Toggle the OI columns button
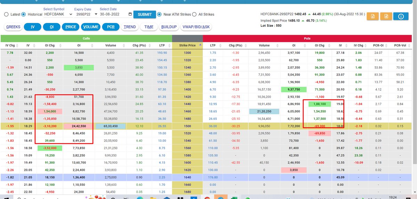The width and height of the screenshot is (417, 199). point(51,27)
